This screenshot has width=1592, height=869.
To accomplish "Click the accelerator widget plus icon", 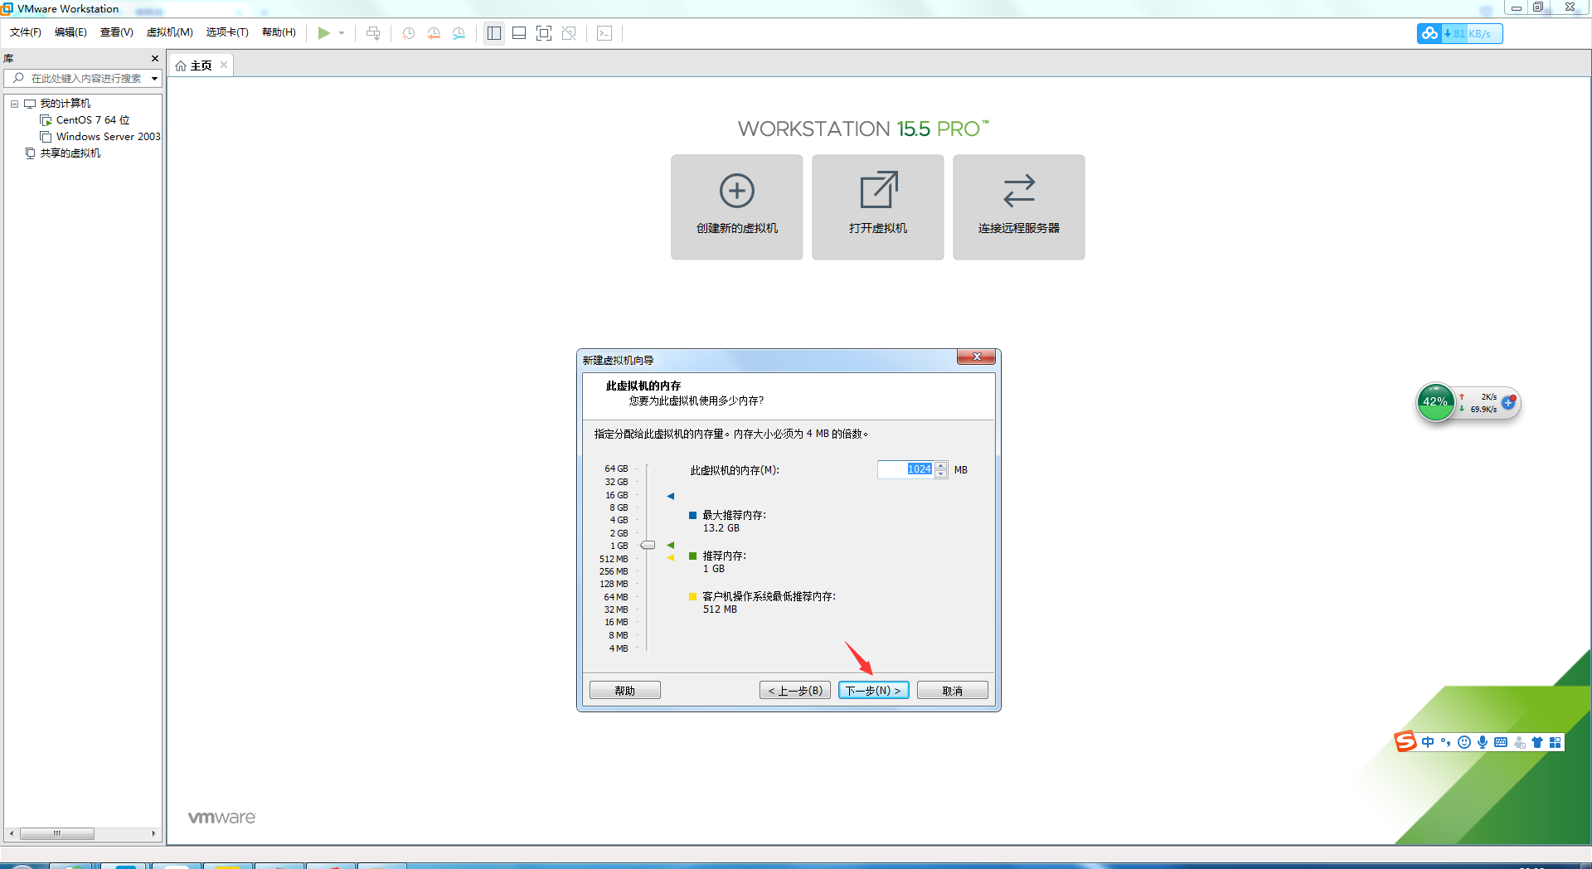I will (x=1508, y=402).
